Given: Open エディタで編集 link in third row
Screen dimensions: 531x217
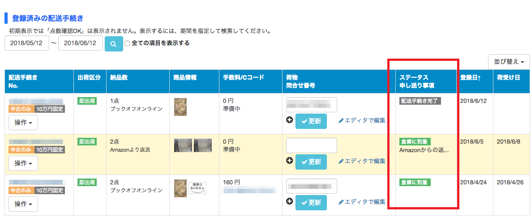Looking at the screenshot, I should [362, 202].
